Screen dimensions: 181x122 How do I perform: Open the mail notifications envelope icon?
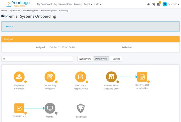159,4
